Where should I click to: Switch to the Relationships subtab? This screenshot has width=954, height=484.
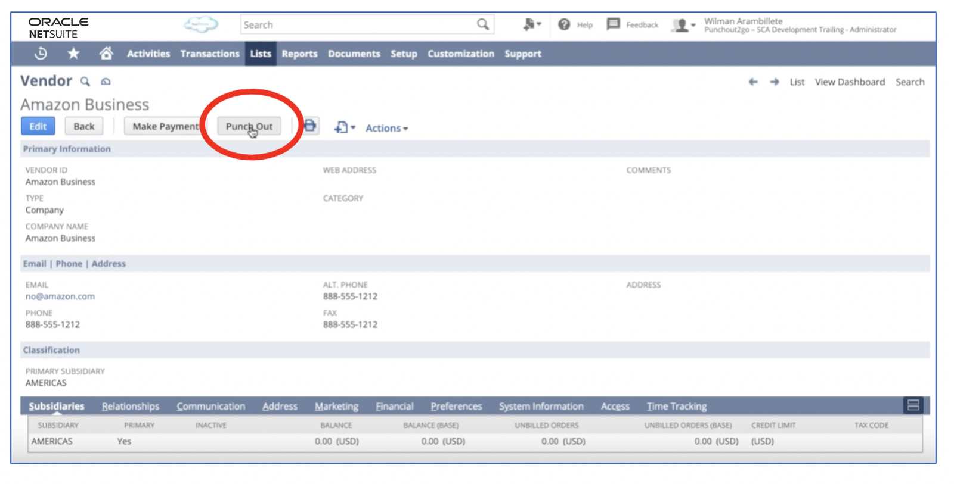click(x=131, y=406)
